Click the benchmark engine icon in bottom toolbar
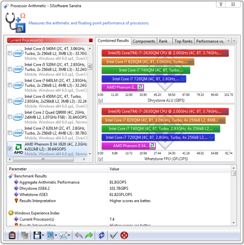 [12, 235]
